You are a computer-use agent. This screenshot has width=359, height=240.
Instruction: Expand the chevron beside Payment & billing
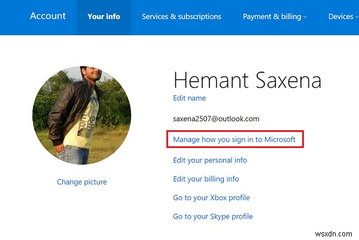(305, 17)
